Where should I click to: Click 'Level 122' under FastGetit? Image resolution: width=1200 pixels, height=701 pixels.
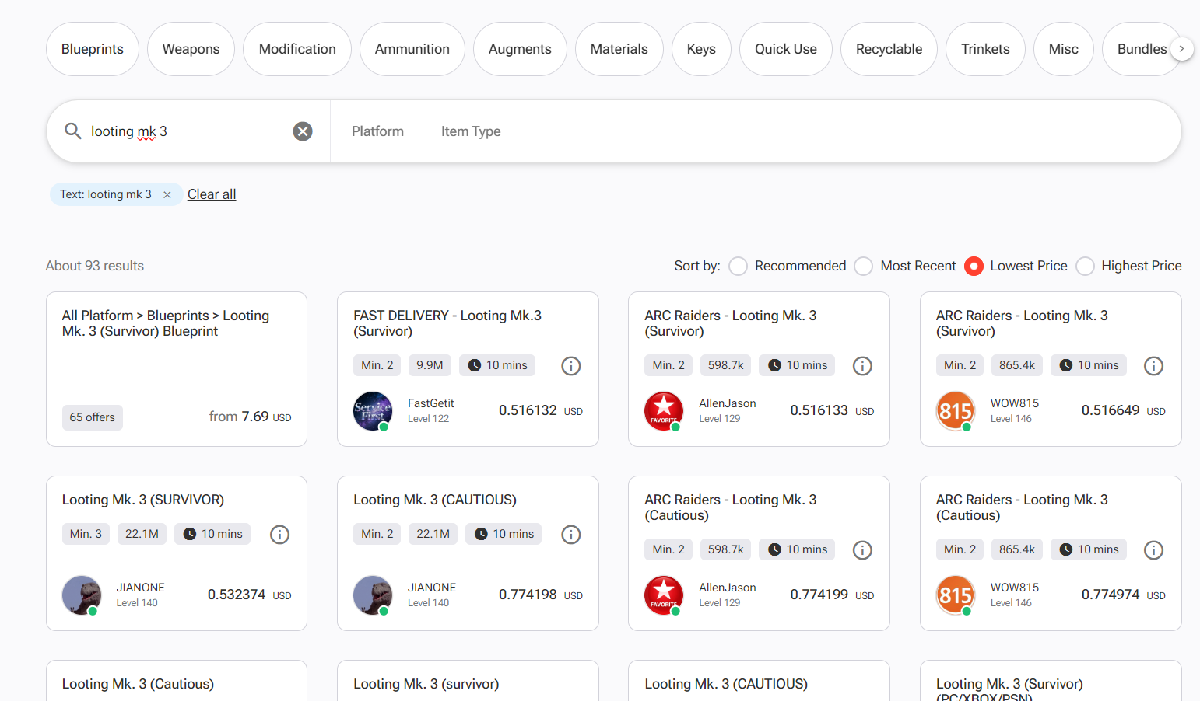point(429,419)
